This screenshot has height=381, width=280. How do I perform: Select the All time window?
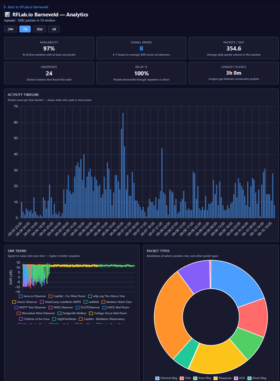pyautogui.click(x=54, y=29)
